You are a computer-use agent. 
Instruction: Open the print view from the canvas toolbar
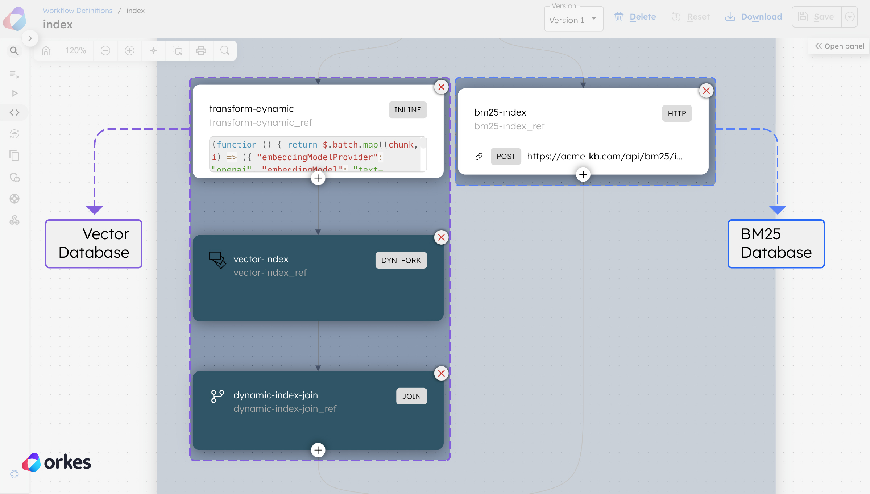(201, 50)
